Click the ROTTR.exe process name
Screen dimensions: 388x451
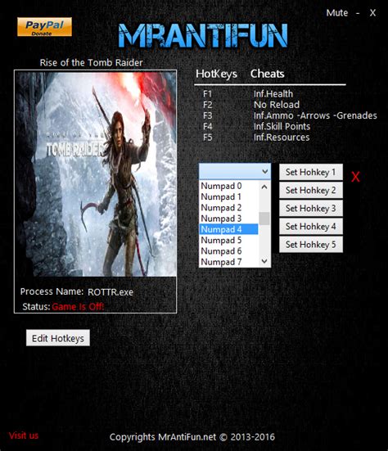(x=111, y=292)
